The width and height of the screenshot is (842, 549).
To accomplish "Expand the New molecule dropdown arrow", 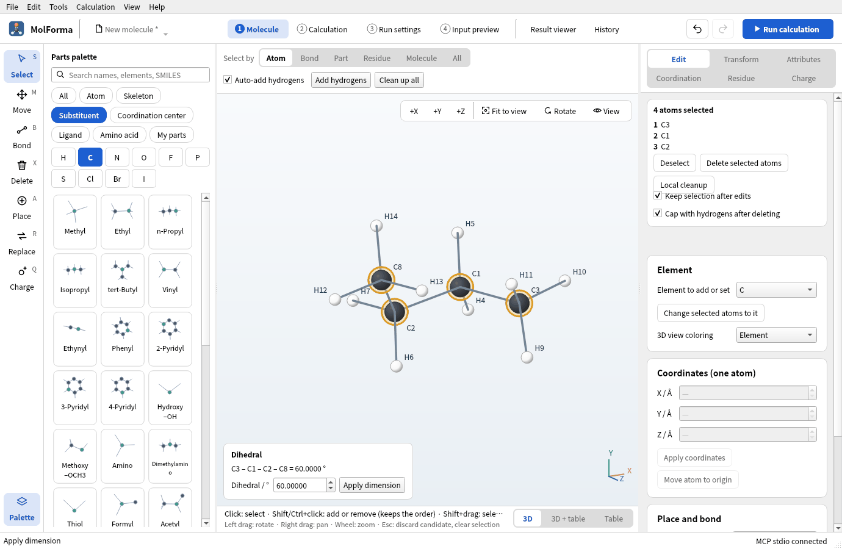I will point(165,34).
